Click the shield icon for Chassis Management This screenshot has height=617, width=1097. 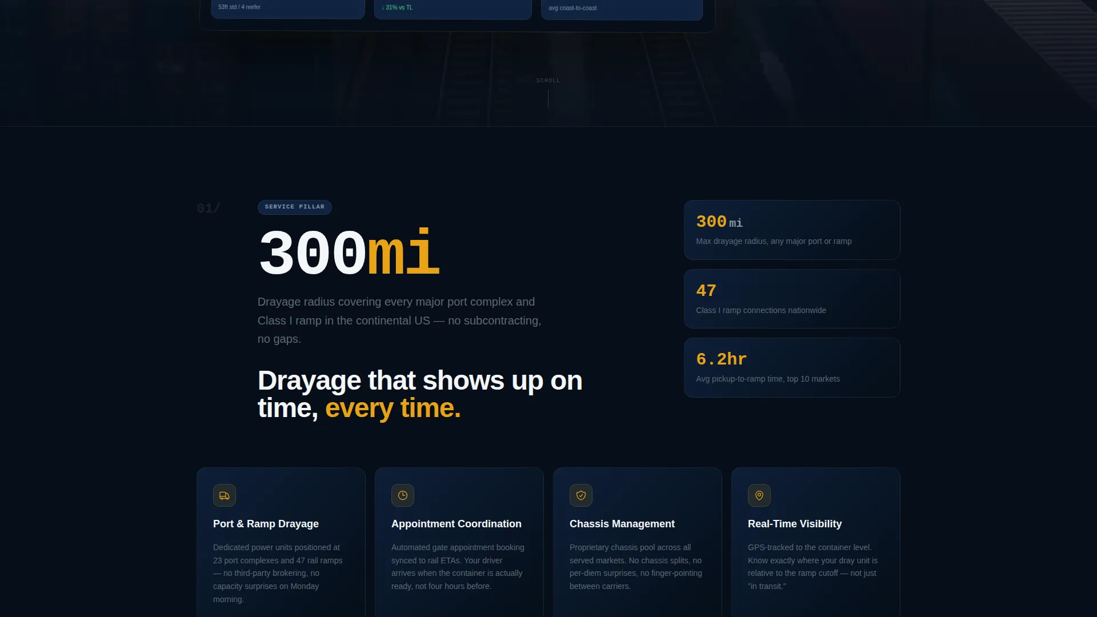tap(581, 495)
